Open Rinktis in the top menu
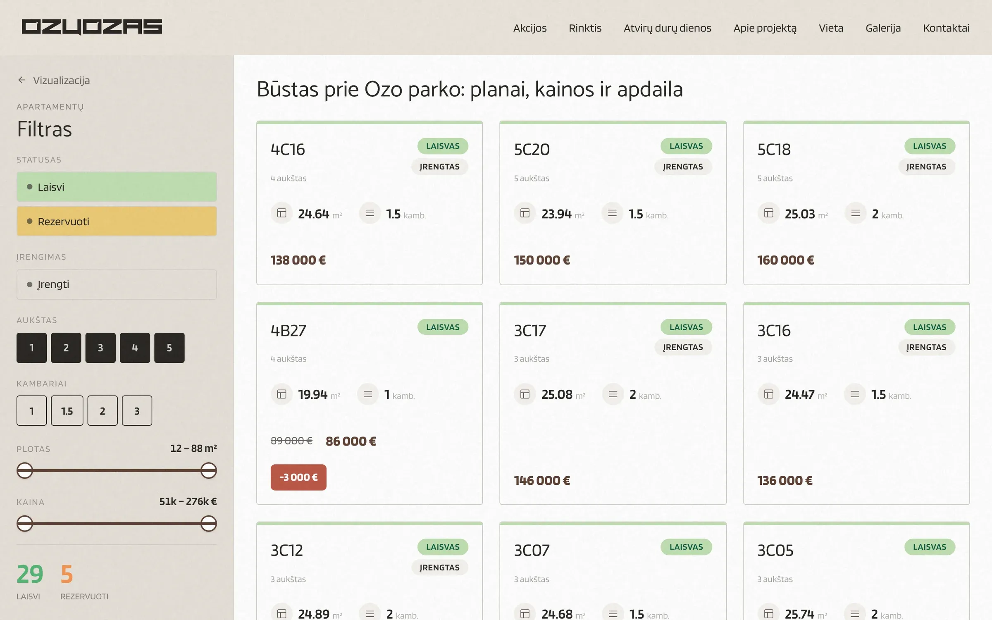The height and width of the screenshot is (620, 992). tap(585, 28)
